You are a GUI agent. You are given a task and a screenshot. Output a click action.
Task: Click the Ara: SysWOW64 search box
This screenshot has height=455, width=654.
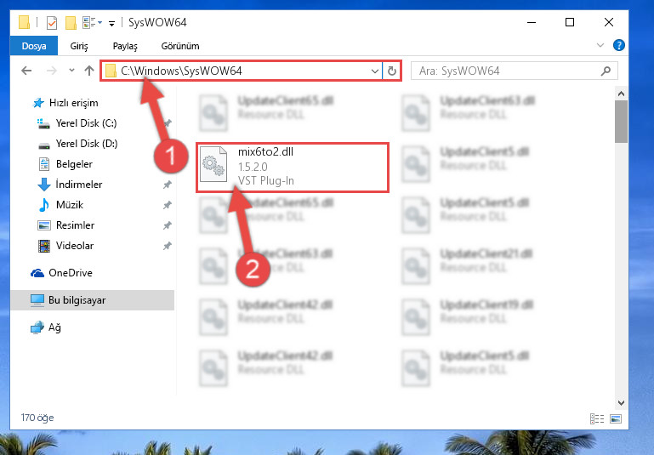pos(514,71)
